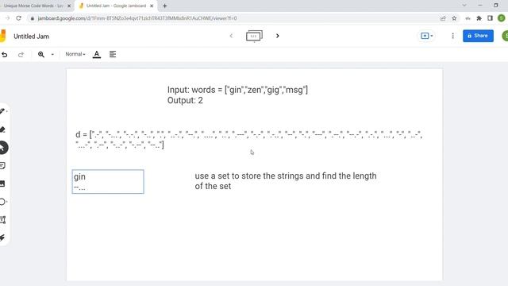Select the Text box tool
The width and height of the screenshot is (508, 286).
[x=3, y=220]
